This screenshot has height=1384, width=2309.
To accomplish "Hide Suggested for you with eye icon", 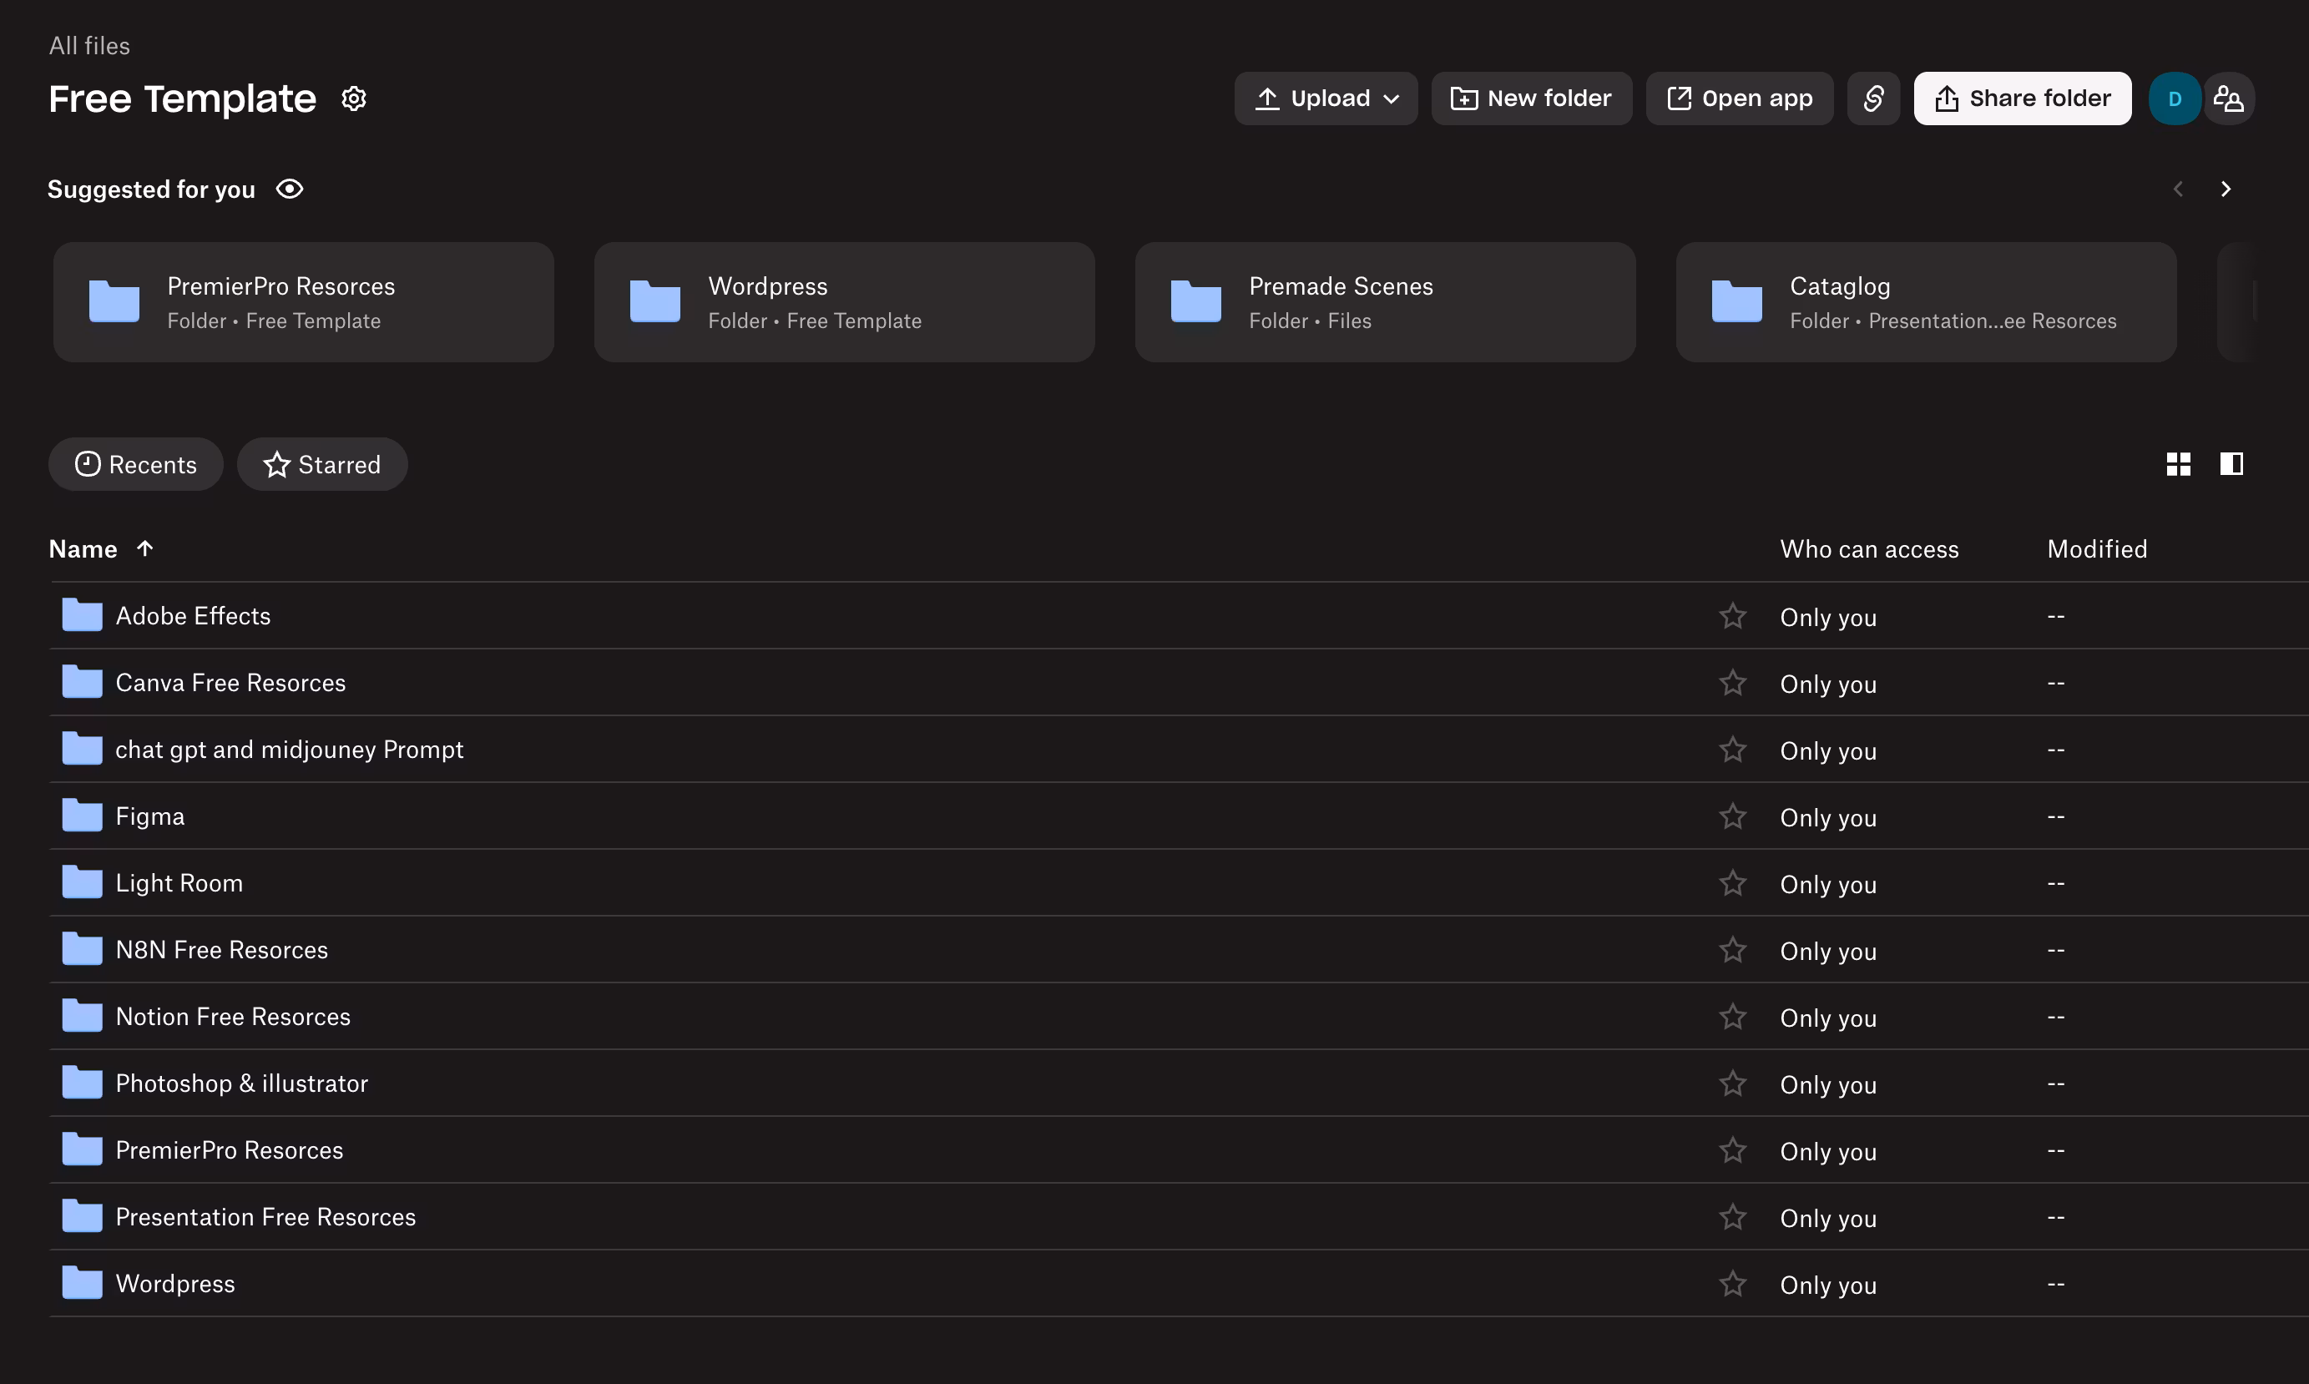I will pyautogui.click(x=290, y=189).
